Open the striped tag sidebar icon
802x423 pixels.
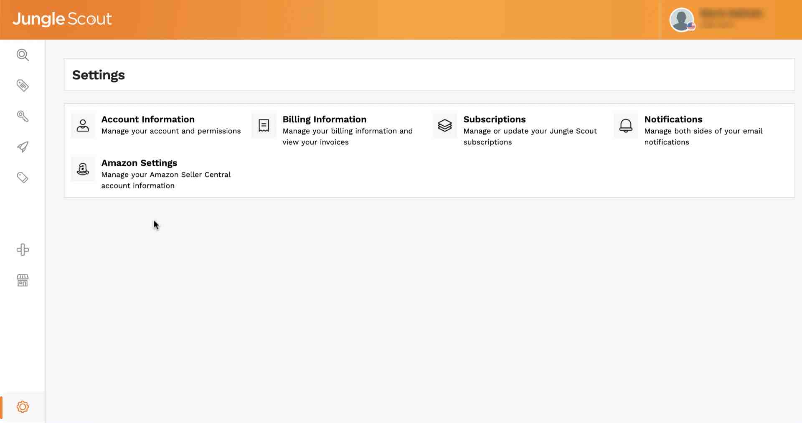point(23,85)
